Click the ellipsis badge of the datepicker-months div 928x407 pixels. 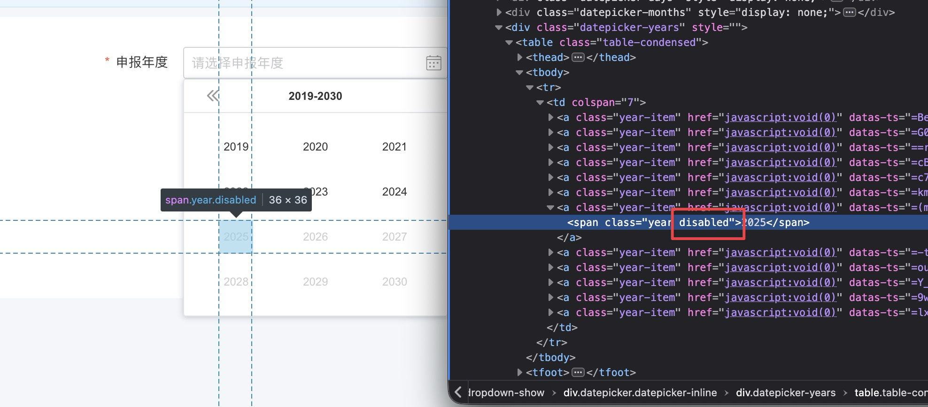849,12
